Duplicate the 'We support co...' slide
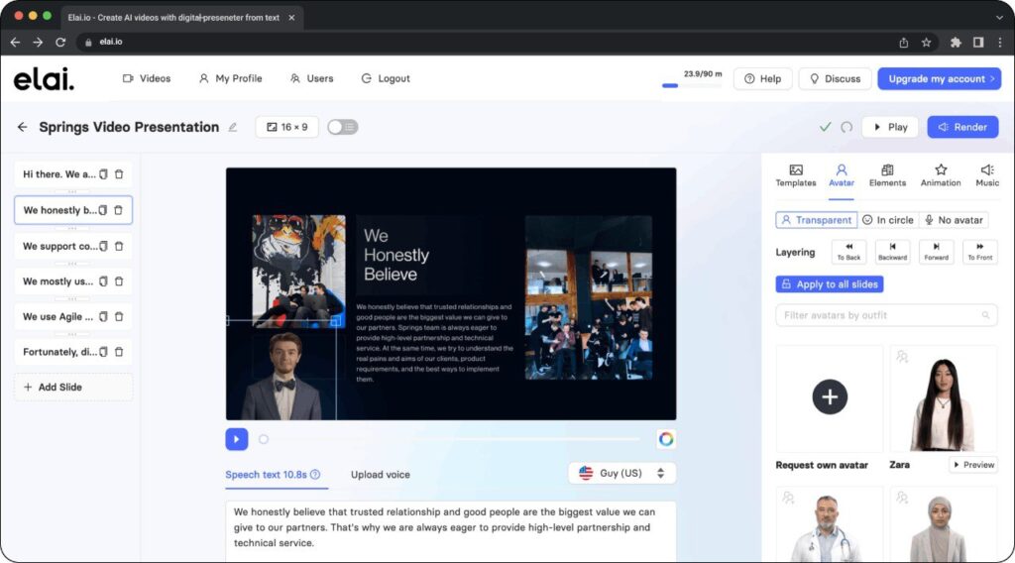The height and width of the screenshot is (563, 1015). pos(103,246)
